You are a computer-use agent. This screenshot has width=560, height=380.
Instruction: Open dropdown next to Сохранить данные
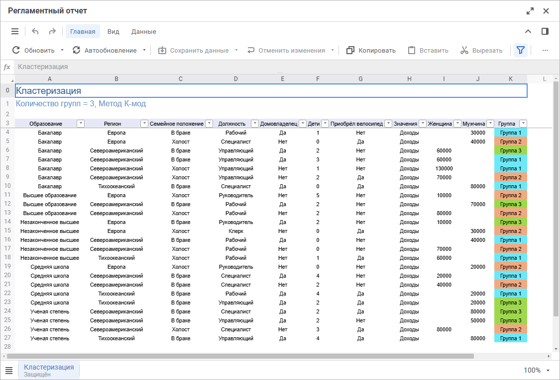(236, 50)
